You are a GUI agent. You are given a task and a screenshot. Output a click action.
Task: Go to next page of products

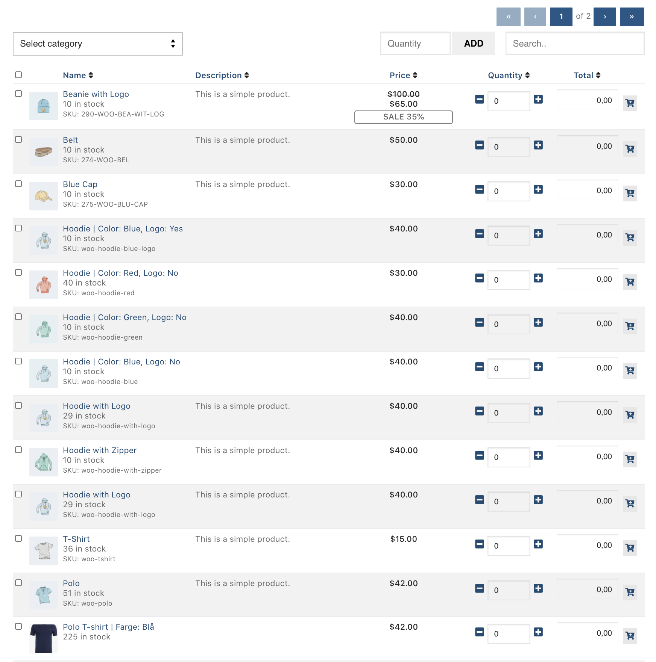click(604, 17)
